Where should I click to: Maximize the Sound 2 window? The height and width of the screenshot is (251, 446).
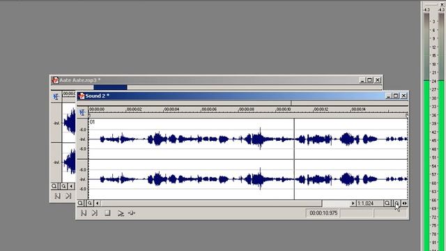click(396, 96)
